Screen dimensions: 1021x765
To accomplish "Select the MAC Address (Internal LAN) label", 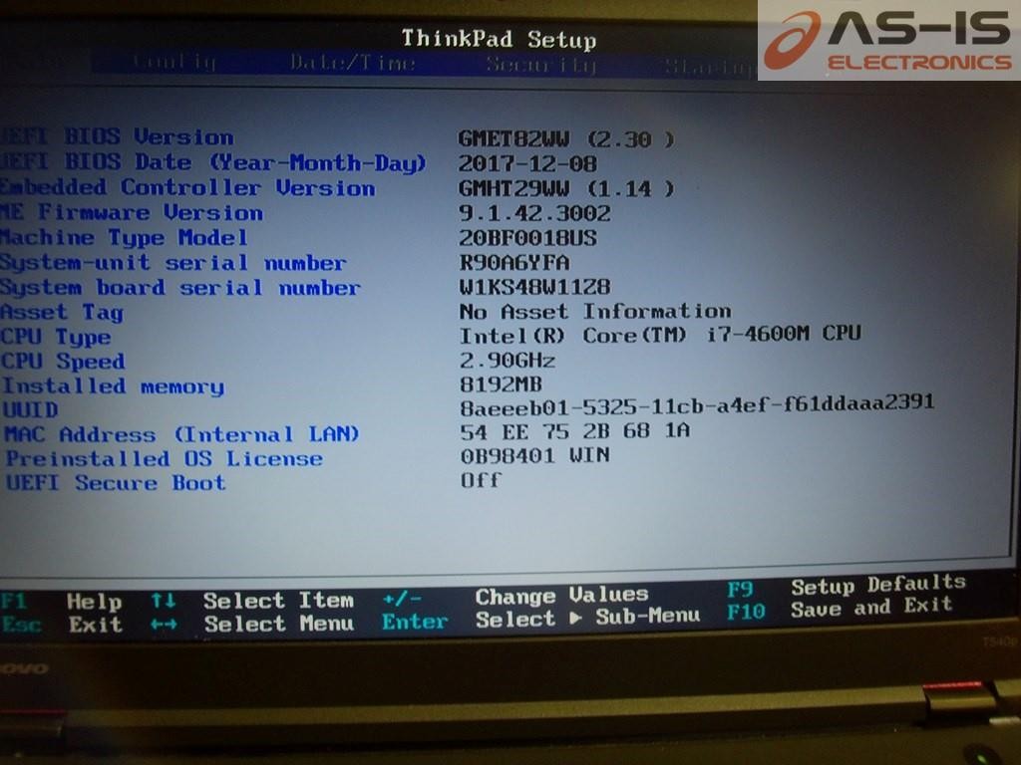I will (x=181, y=434).
